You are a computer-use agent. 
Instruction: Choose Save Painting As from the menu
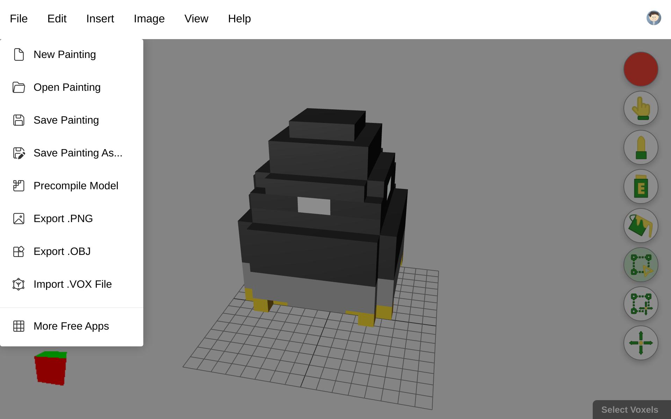click(78, 153)
